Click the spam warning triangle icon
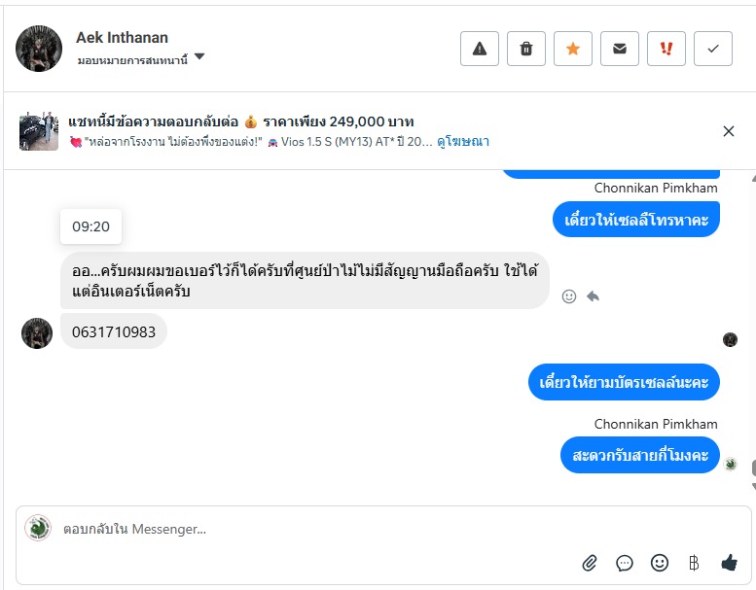Screen dimensions: 756x590 [x=479, y=49]
